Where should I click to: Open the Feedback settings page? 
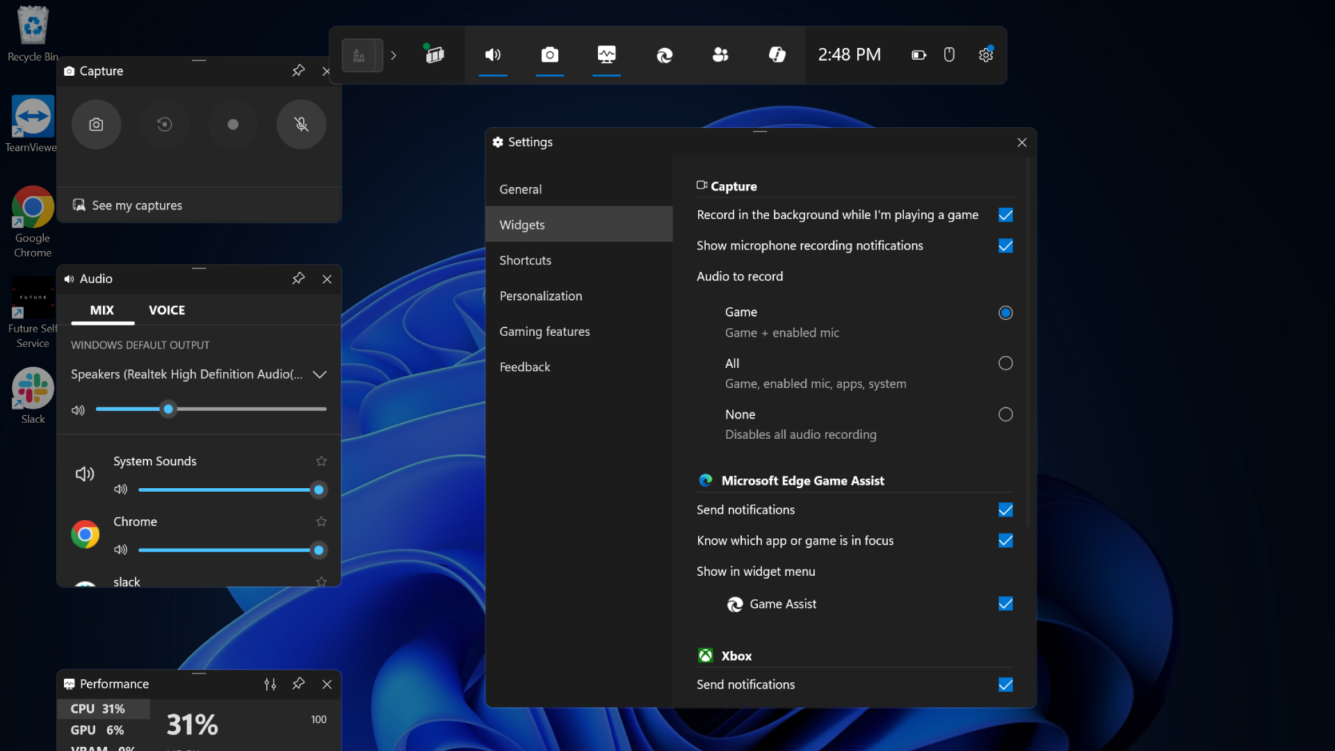point(525,366)
